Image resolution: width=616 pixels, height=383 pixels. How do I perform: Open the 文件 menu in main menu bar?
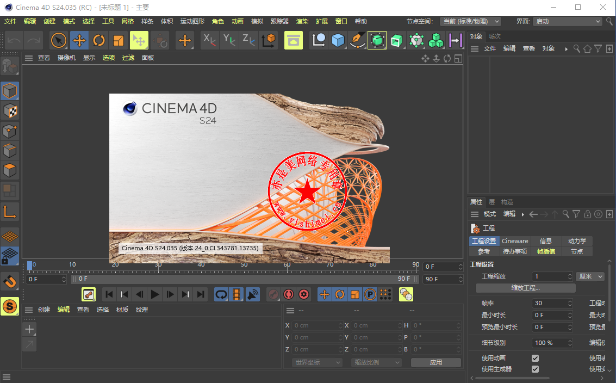10,21
